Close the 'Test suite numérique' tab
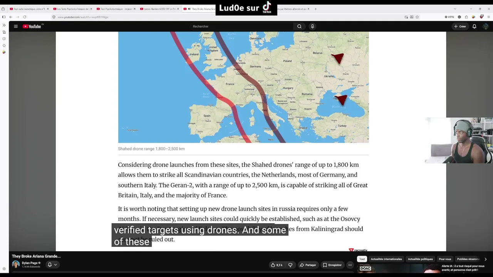Screen dimensions: 493x277 click(48, 9)
